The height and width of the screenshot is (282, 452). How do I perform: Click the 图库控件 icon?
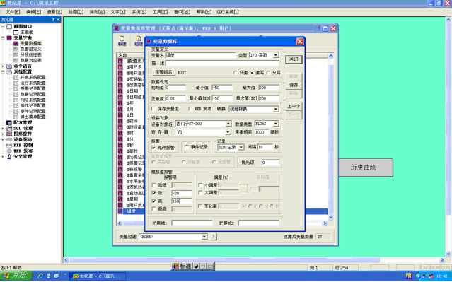click(x=9, y=134)
